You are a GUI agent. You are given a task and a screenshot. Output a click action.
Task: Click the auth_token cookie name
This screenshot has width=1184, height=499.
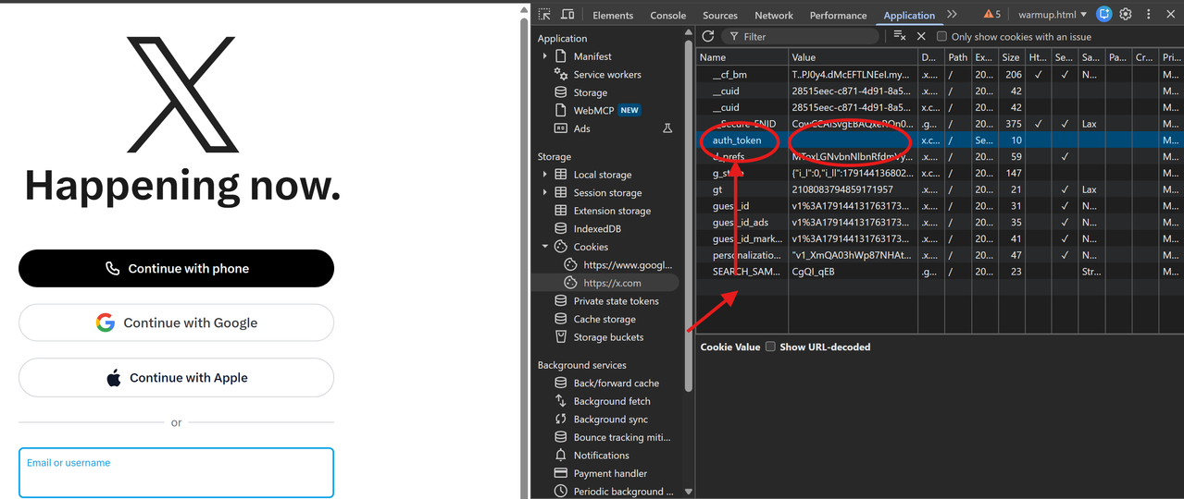tap(737, 140)
